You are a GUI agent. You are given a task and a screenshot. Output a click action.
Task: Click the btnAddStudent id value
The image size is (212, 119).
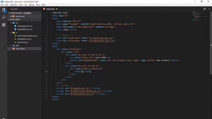click(90, 60)
